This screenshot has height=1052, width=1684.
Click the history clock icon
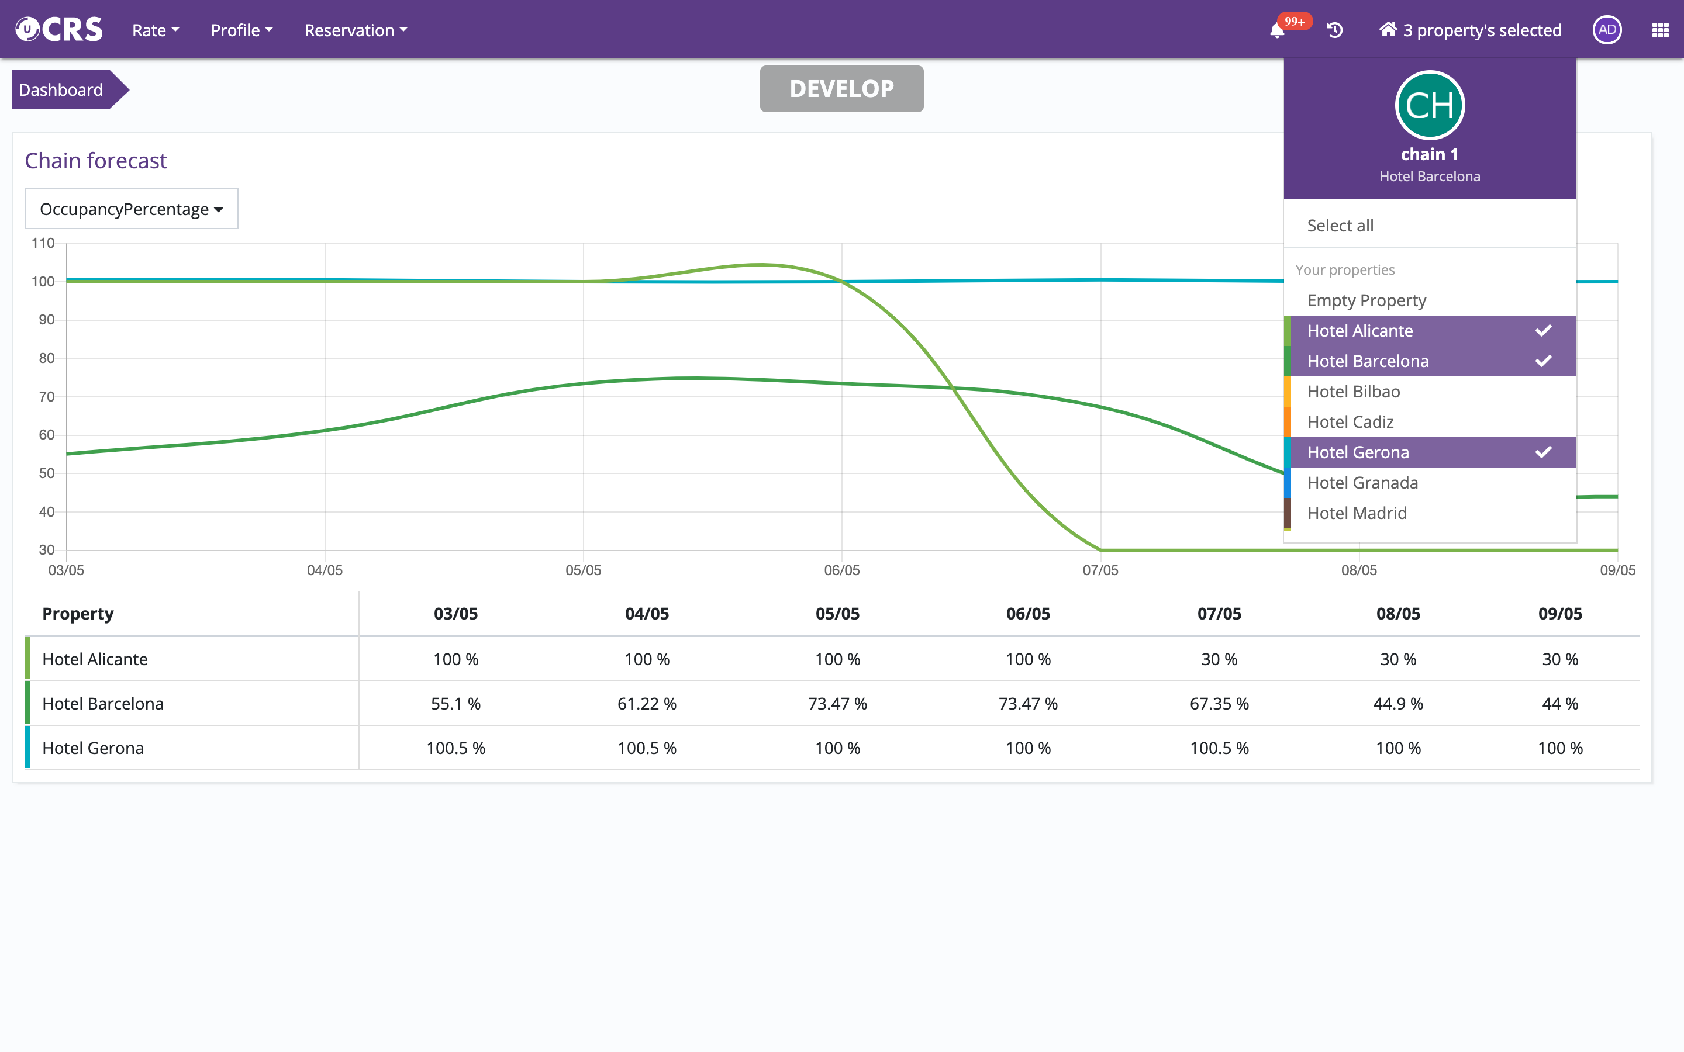(x=1334, y=30)
